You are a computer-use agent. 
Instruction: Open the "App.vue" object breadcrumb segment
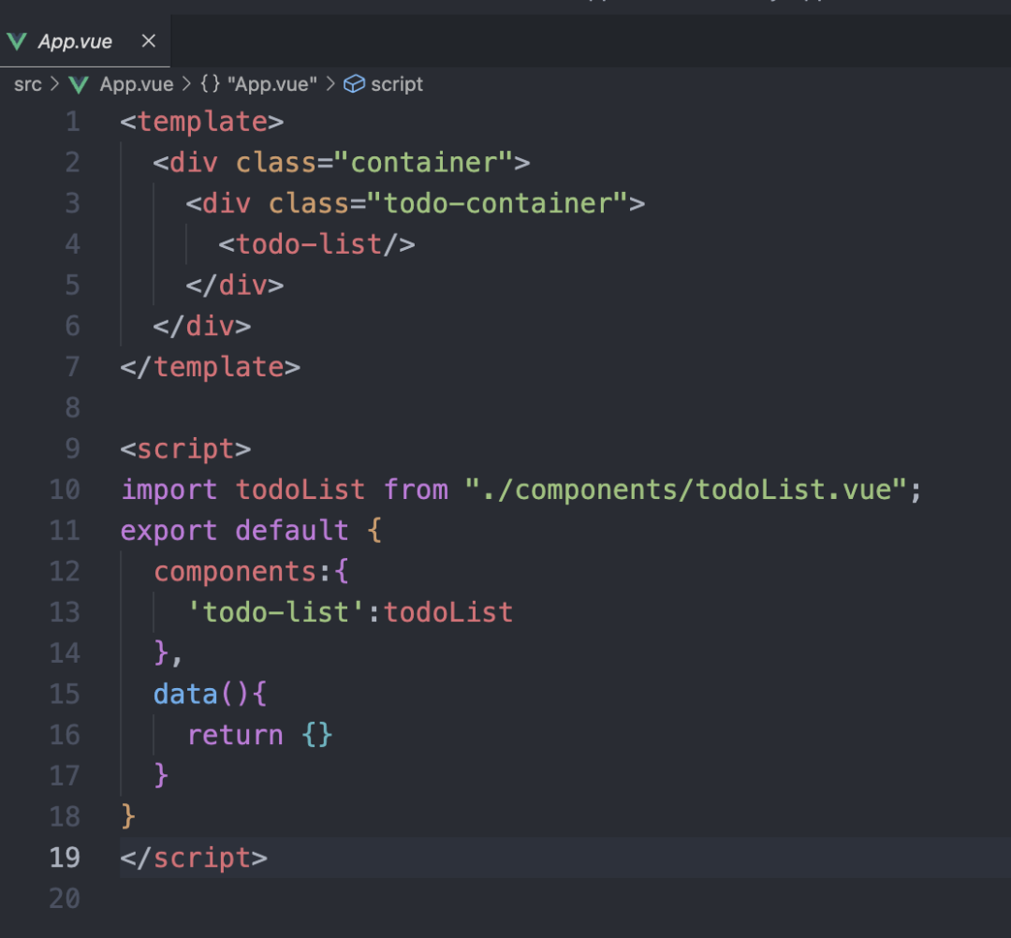point(271,84)
